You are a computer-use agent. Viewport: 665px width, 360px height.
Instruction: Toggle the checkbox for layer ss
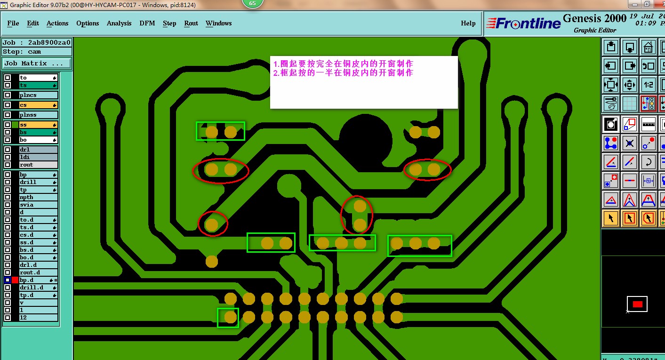8,125
